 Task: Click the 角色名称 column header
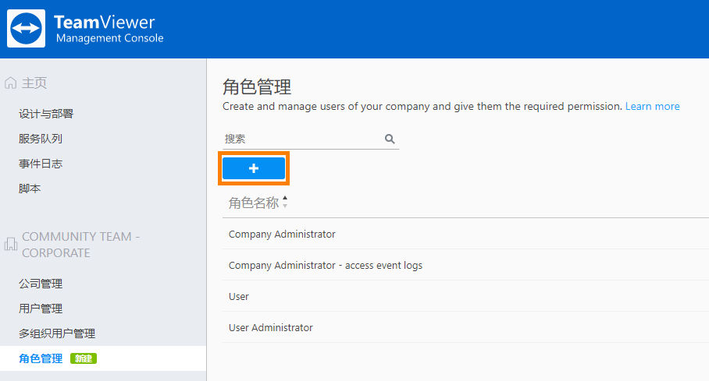(x=254, y=203)
